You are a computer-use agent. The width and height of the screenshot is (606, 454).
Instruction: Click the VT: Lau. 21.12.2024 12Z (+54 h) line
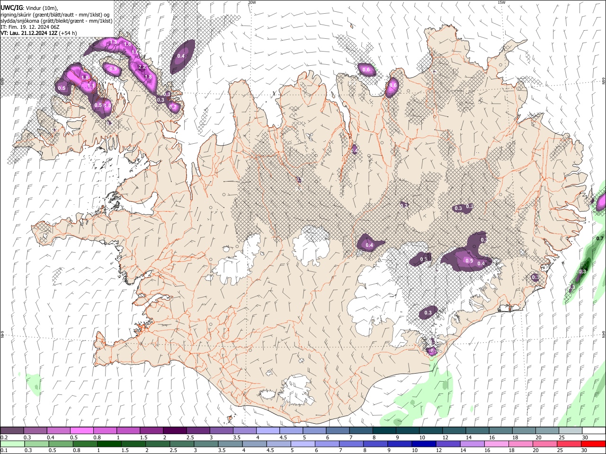[x=39, y=33]
